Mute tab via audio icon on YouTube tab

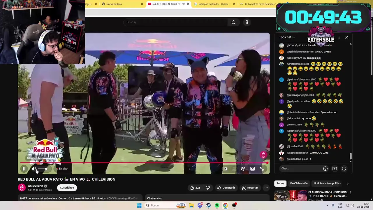pos(183,4)
